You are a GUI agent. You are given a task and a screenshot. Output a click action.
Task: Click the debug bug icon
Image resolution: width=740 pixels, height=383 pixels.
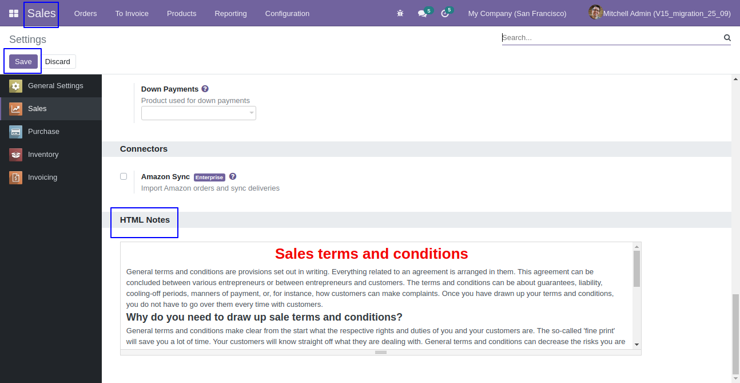pyautogui.click(x=400, y=13)
